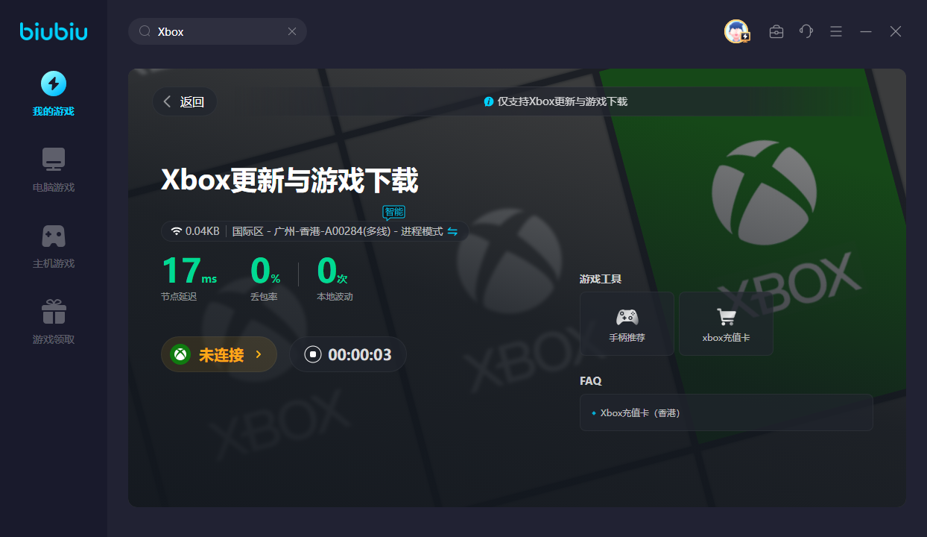Click the 返回 back button
The width and height of the screenshot is (927, 537).
coord(184,102)
